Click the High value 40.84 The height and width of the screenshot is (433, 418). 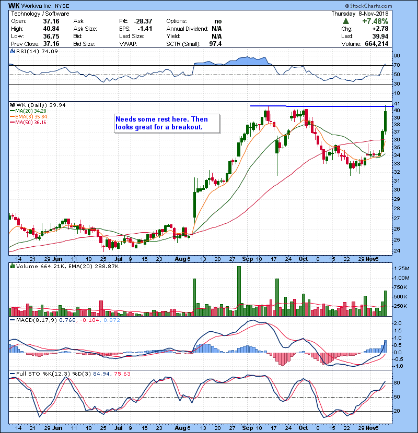click(51, 29)
